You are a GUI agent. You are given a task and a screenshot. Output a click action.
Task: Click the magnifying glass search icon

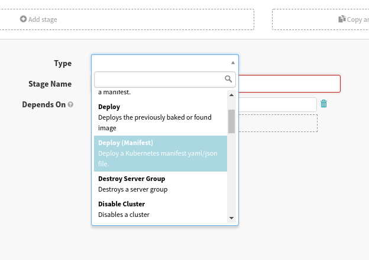coord(229,78)
